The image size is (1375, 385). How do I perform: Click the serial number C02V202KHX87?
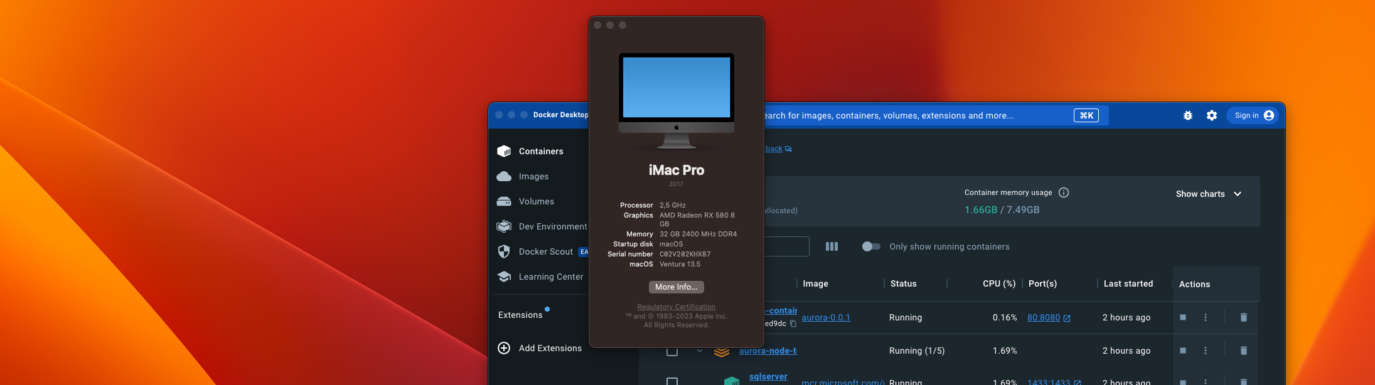(x=685, y=254)
